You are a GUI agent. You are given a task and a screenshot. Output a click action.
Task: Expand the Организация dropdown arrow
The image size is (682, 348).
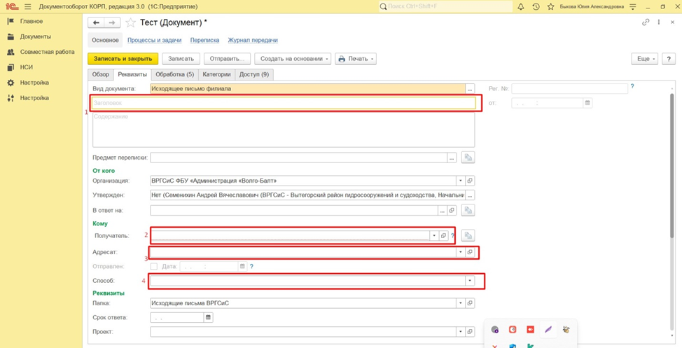tap(461, 180)
